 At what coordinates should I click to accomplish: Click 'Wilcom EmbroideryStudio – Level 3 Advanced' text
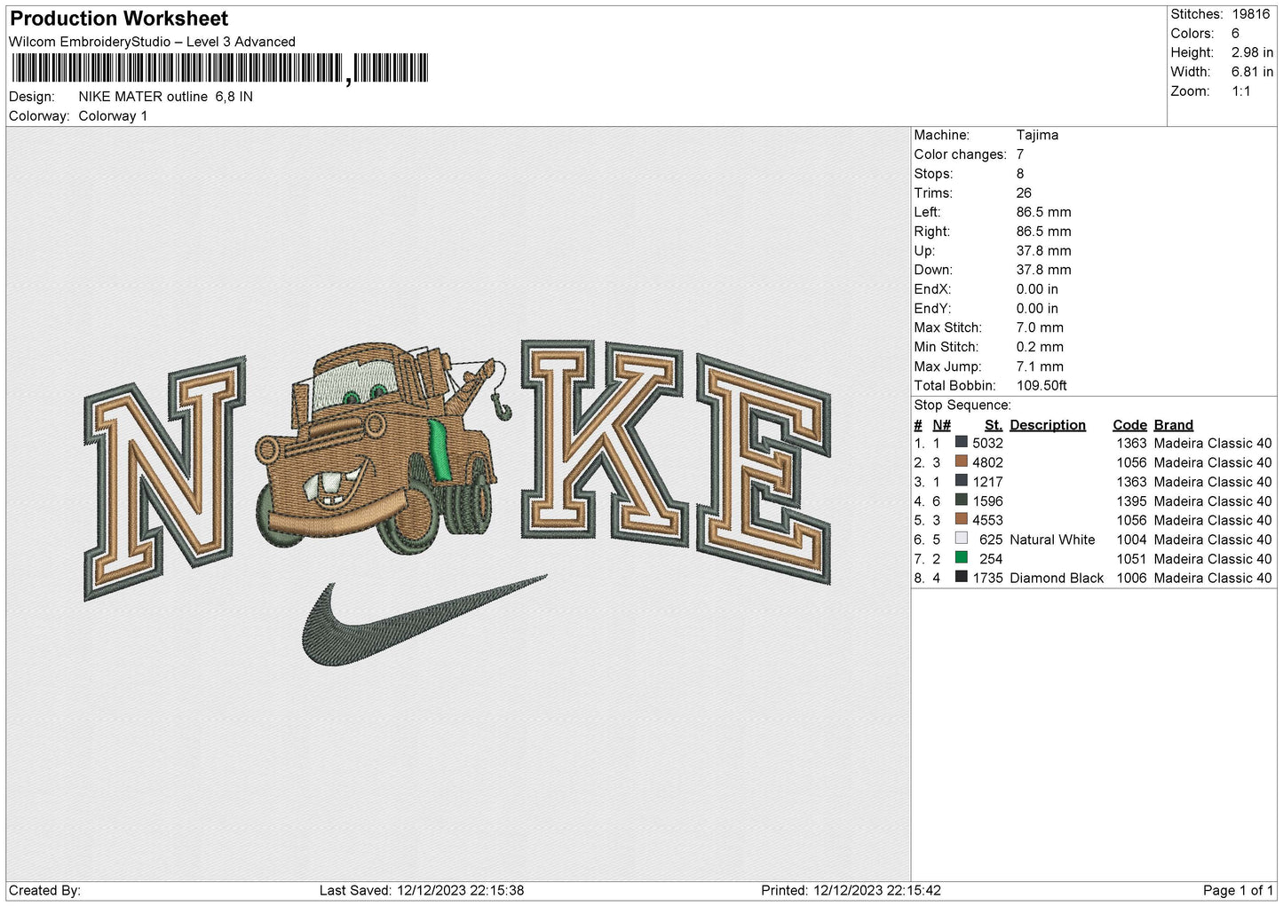coord(152,42)
